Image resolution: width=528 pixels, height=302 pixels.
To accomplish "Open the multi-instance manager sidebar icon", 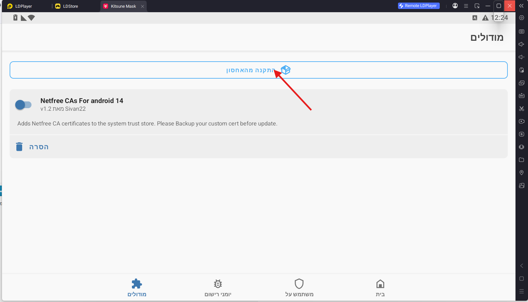I will pyautogui.click(x=522, y=83).
